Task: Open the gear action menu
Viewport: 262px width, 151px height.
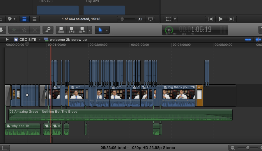Action: click(11, 19)
